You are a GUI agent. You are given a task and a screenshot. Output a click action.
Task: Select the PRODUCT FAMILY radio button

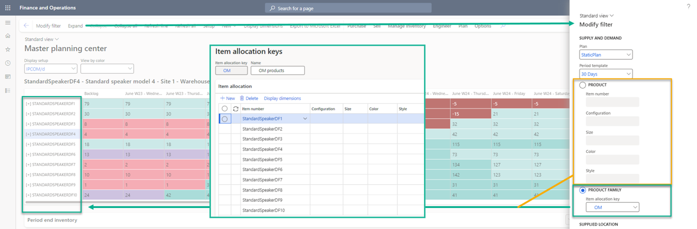click(x=582, y=190)
